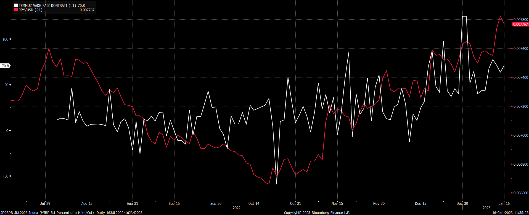Click the Nov 30 date marker
This screenshot has height=215, width=529.
pos(379,203)
